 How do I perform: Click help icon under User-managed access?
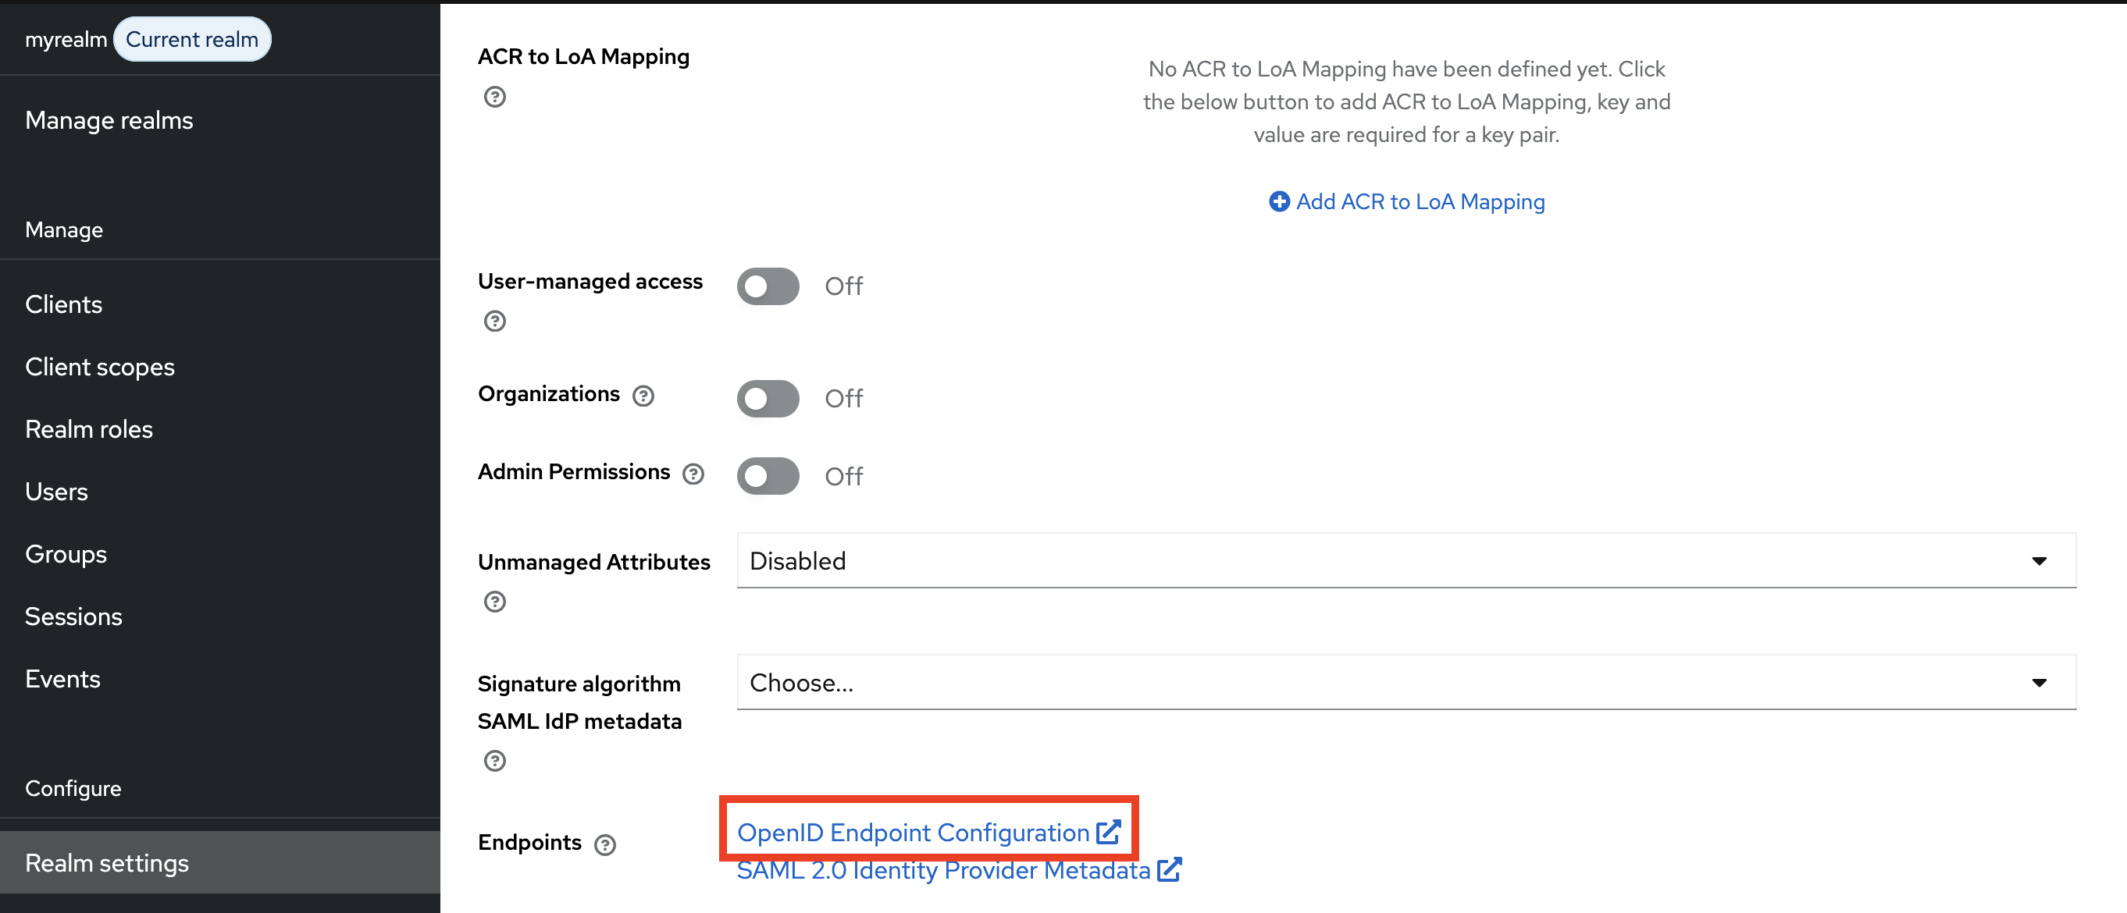point(494,322)
